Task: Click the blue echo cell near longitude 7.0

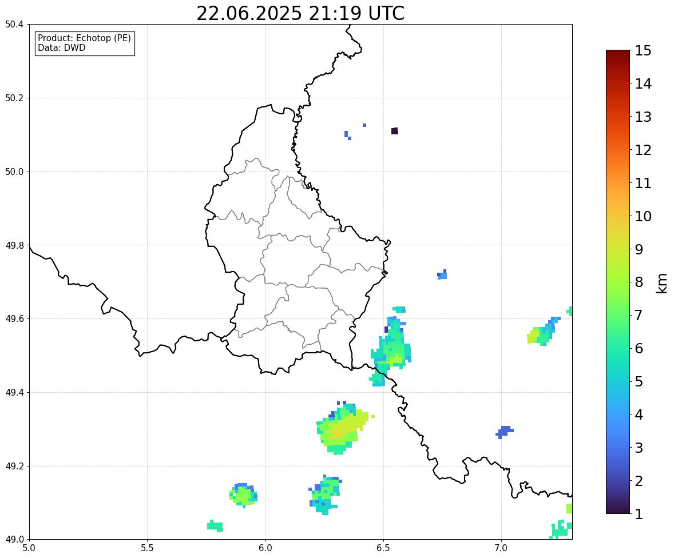Action: (x=504, y=432)
